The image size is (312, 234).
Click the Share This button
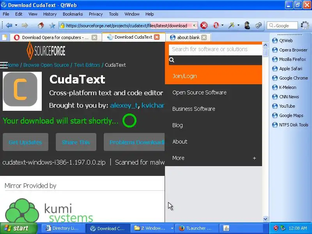pos(76,142)
